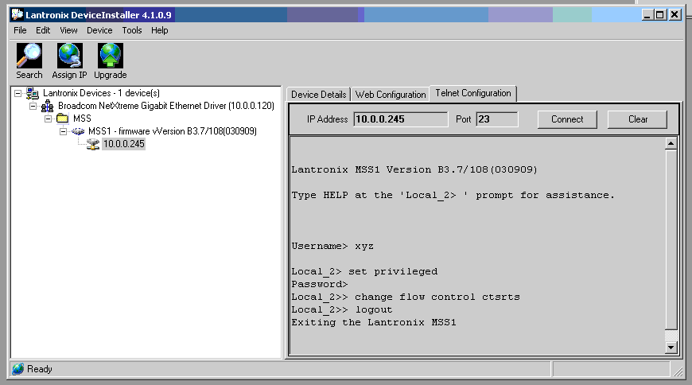Click the Clear button
Image resolution: width=692 pixels, height=385 pixels.
pos(638,119)
